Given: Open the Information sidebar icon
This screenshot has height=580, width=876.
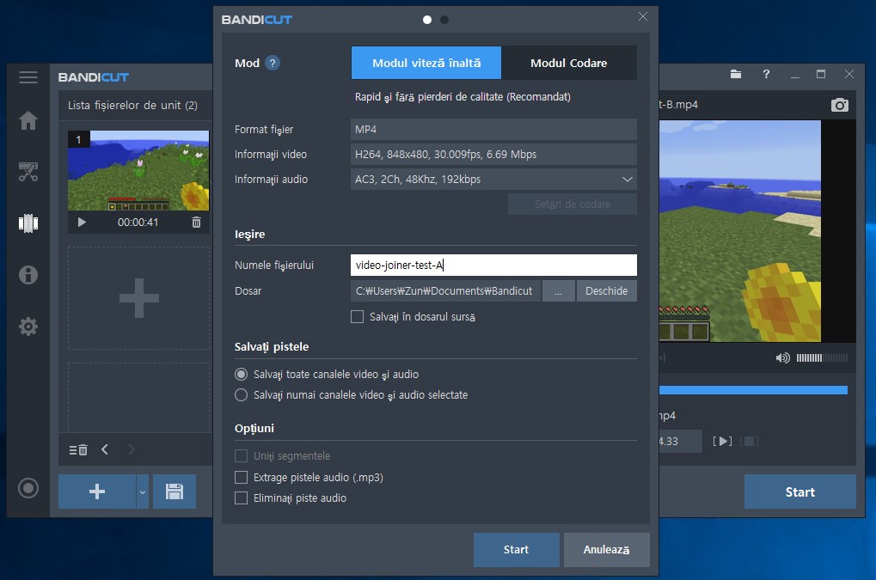Looking at the screenshot, I should click(x=28, y=275).
